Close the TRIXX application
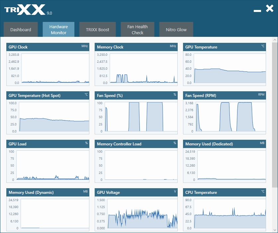The image size is (278, 233). (270, 8)
